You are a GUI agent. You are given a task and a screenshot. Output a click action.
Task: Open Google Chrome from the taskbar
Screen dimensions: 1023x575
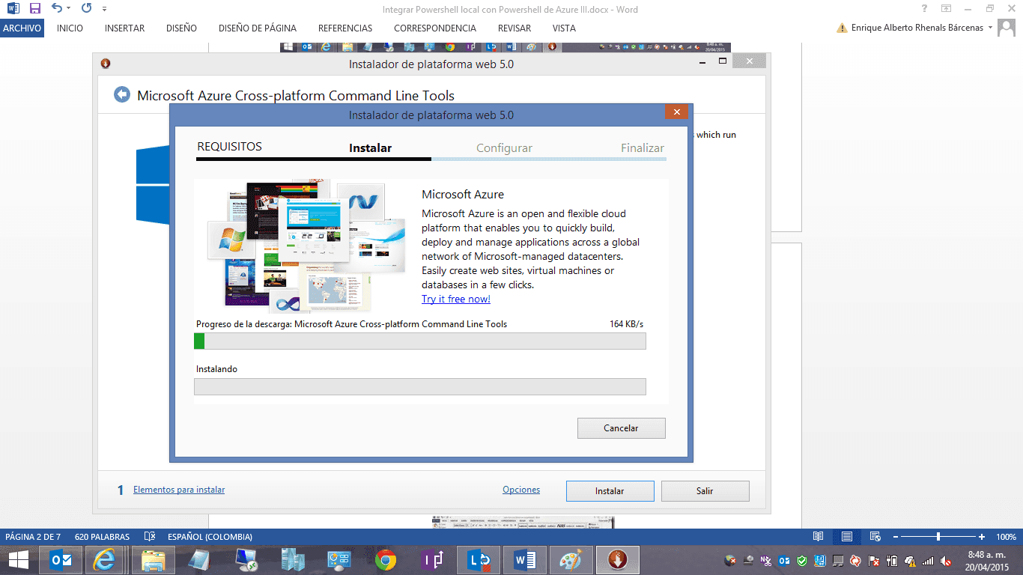point(386,560)
